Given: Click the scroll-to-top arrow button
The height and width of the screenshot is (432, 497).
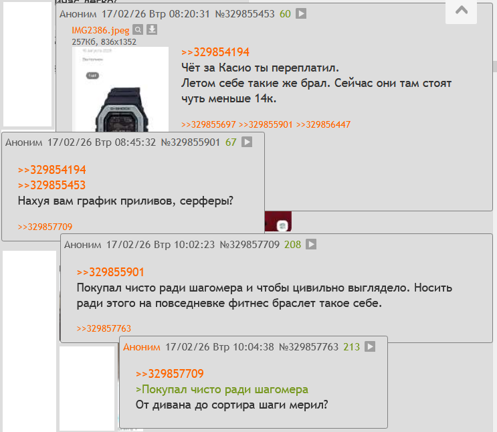Looking at the screenshot, I should coord(461,11).
